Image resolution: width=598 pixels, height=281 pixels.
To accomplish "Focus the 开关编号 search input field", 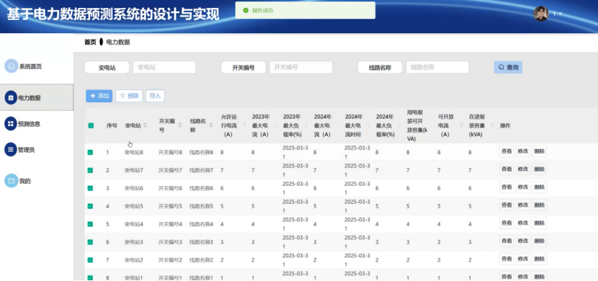I will (x=301, y=67).
